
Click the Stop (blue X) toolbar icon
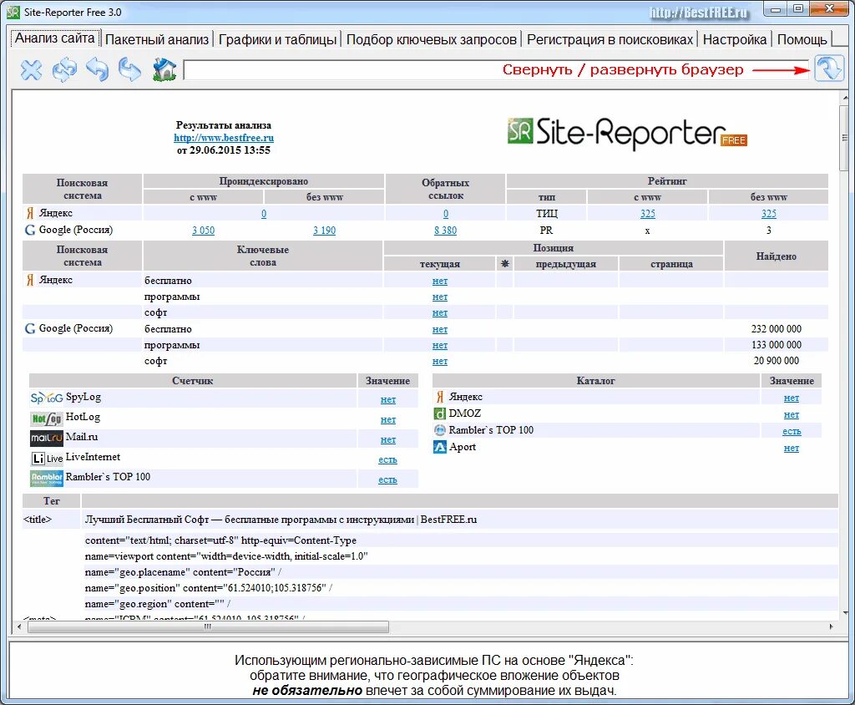click(31, 70)
